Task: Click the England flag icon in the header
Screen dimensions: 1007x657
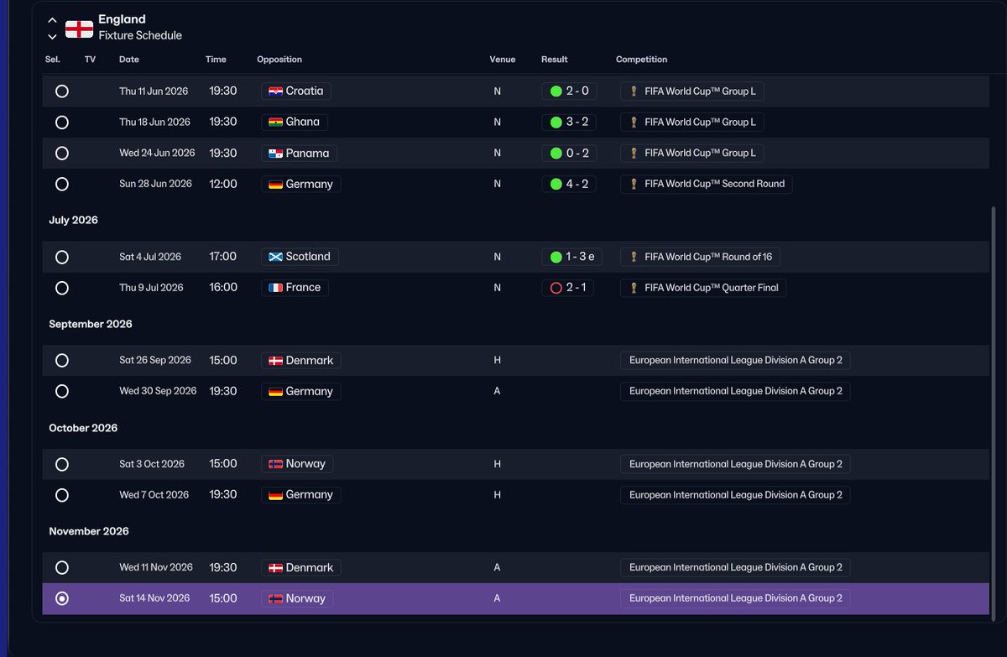Action: [x=79, y=29]
